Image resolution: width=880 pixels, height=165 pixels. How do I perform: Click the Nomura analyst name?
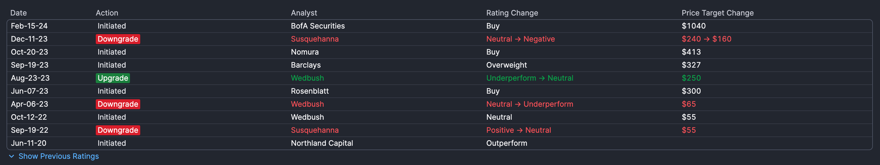[x=305, y=52]
